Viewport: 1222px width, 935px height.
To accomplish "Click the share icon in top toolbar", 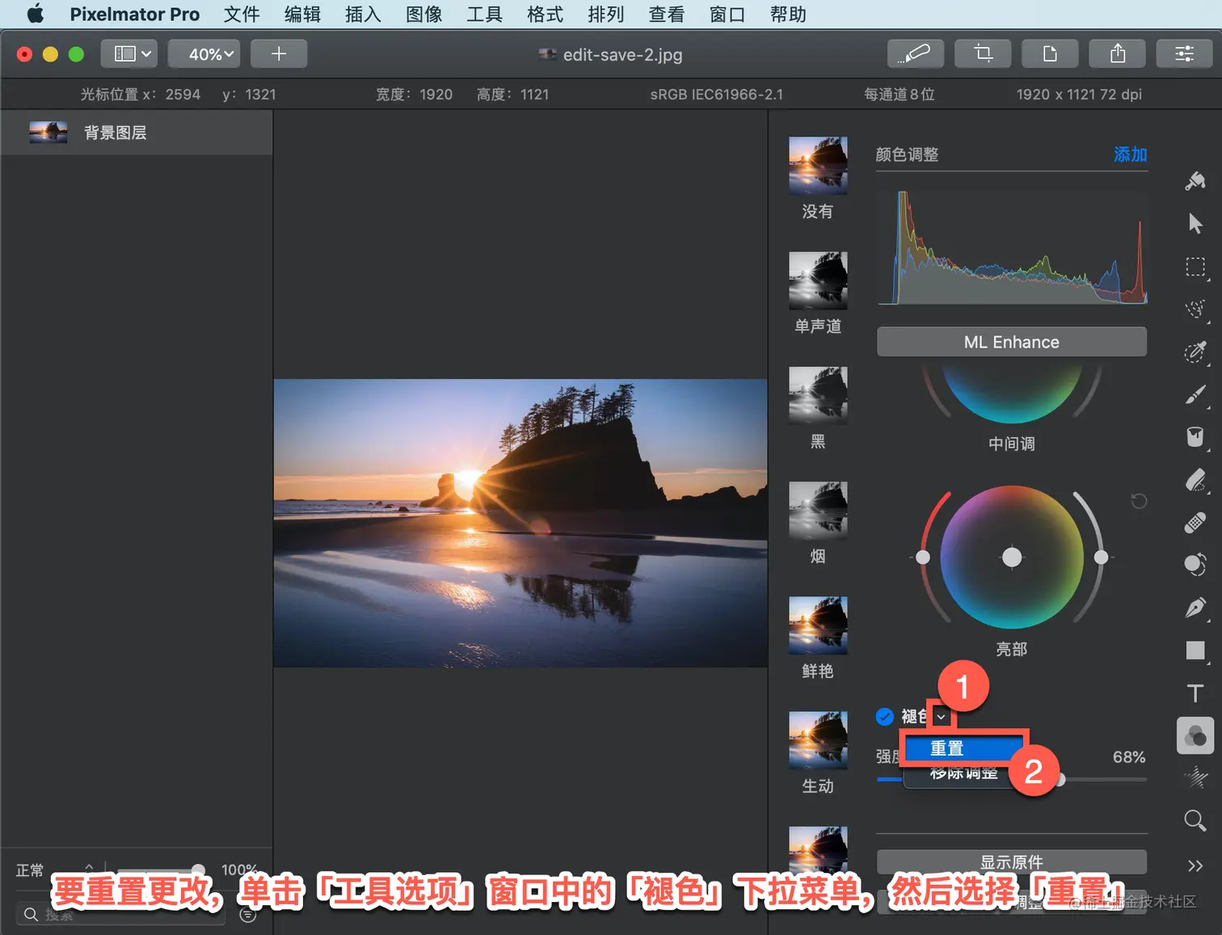I will click(1118, 54).
